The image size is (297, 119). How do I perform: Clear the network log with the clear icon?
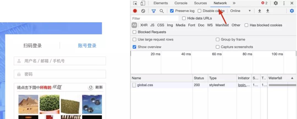(x=143, y=11)
